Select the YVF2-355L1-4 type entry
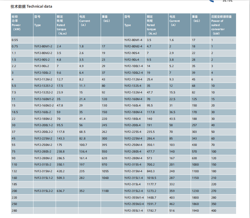 [134, 210]
